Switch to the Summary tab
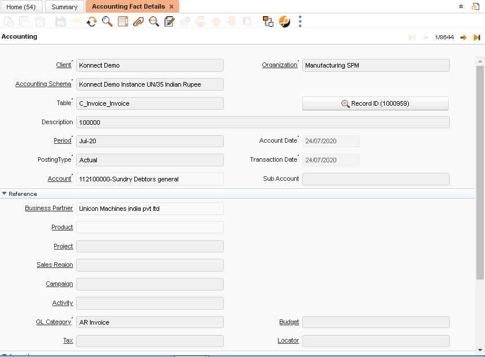The width and height of the screenshot is (485, 357). pyautogui.click(x=65, y=7)
